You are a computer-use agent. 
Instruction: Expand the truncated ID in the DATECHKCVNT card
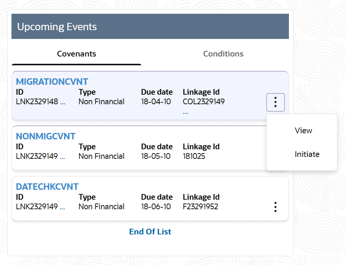(x=63, y=207)
